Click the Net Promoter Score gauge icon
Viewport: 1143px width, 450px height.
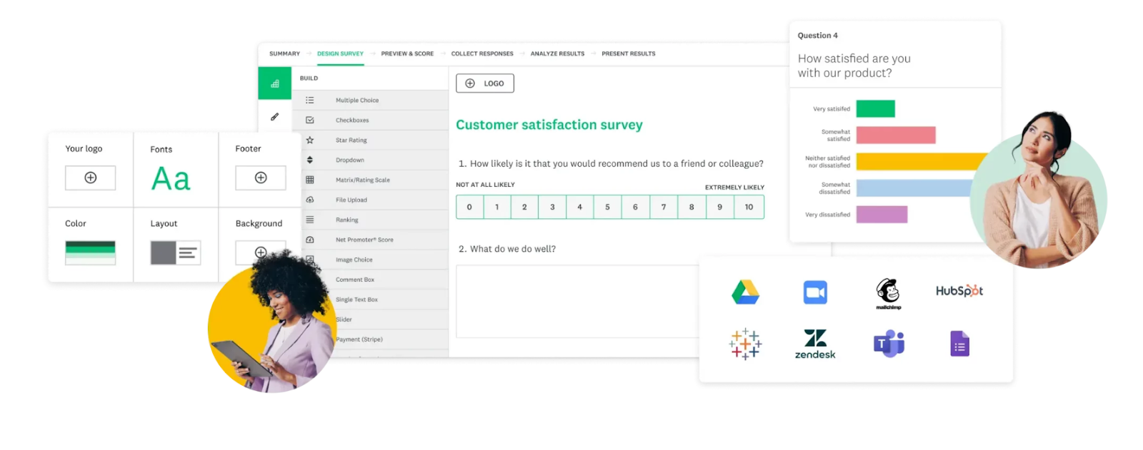point(309,240)
